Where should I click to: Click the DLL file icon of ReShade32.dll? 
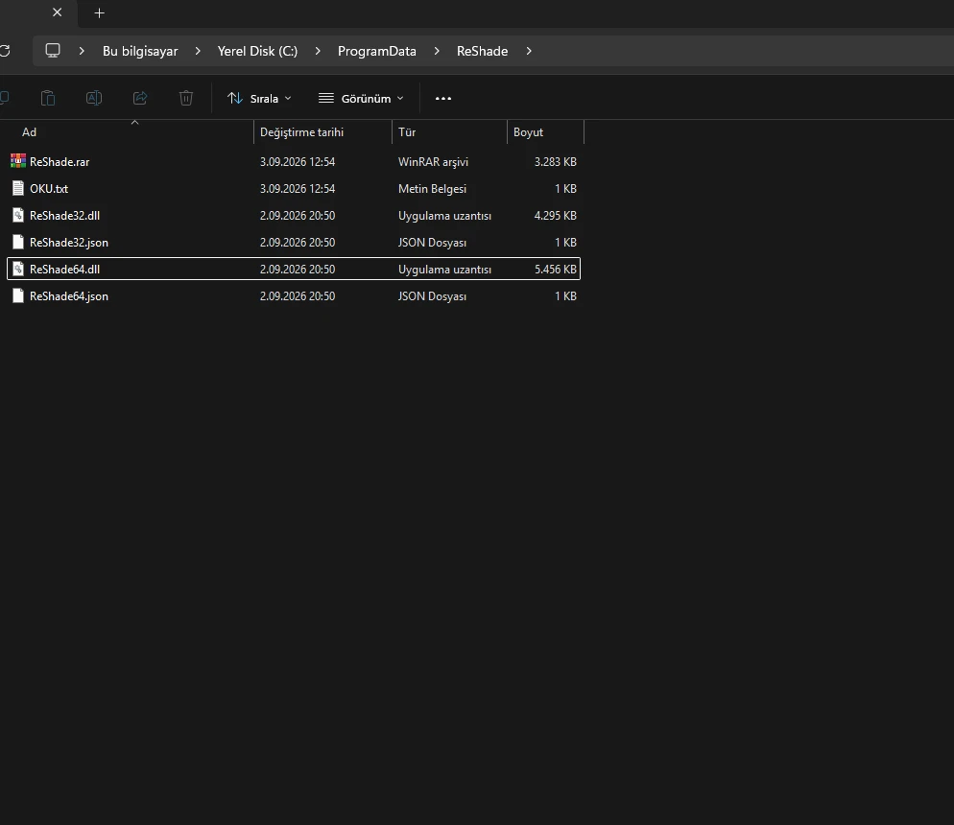(18, 215)
